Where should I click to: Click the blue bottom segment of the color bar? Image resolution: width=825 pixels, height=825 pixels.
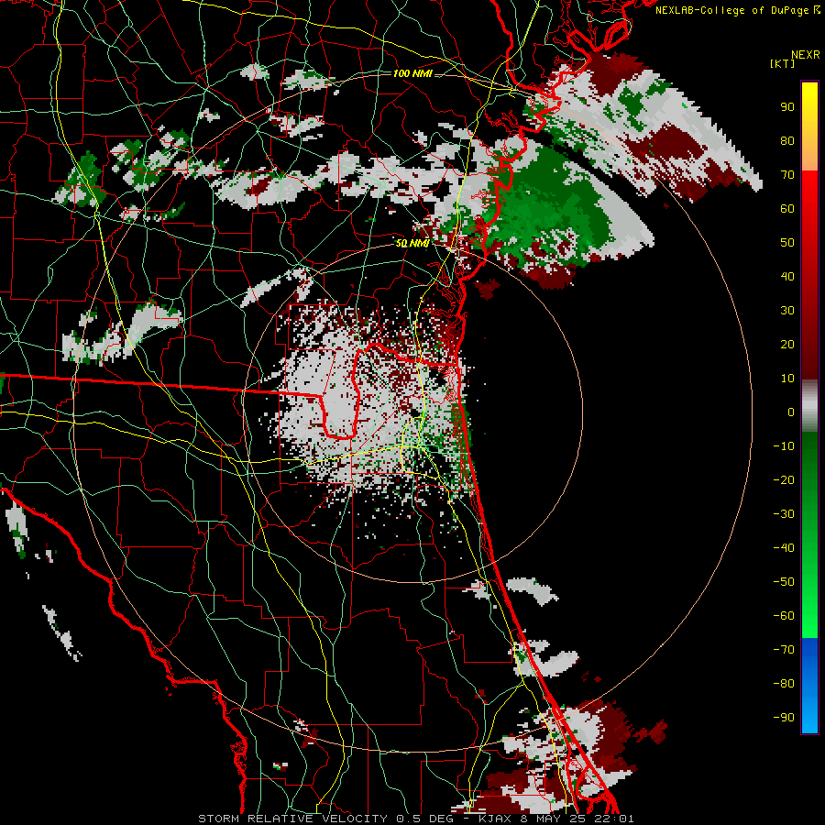tap(809, 686)
